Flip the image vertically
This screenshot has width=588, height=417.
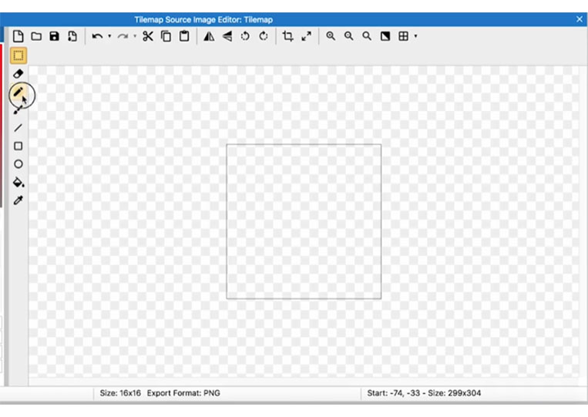[227, 36]
